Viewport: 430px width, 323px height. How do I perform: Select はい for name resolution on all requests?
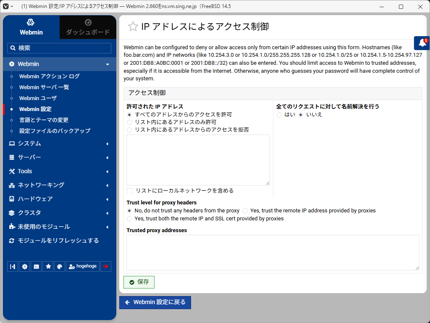tap(279, 115)
